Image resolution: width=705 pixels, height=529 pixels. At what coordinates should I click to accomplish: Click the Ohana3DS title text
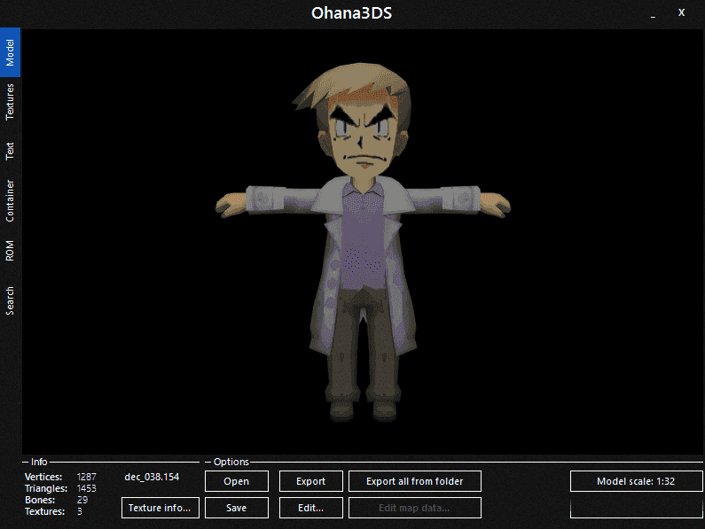(351, 13)
